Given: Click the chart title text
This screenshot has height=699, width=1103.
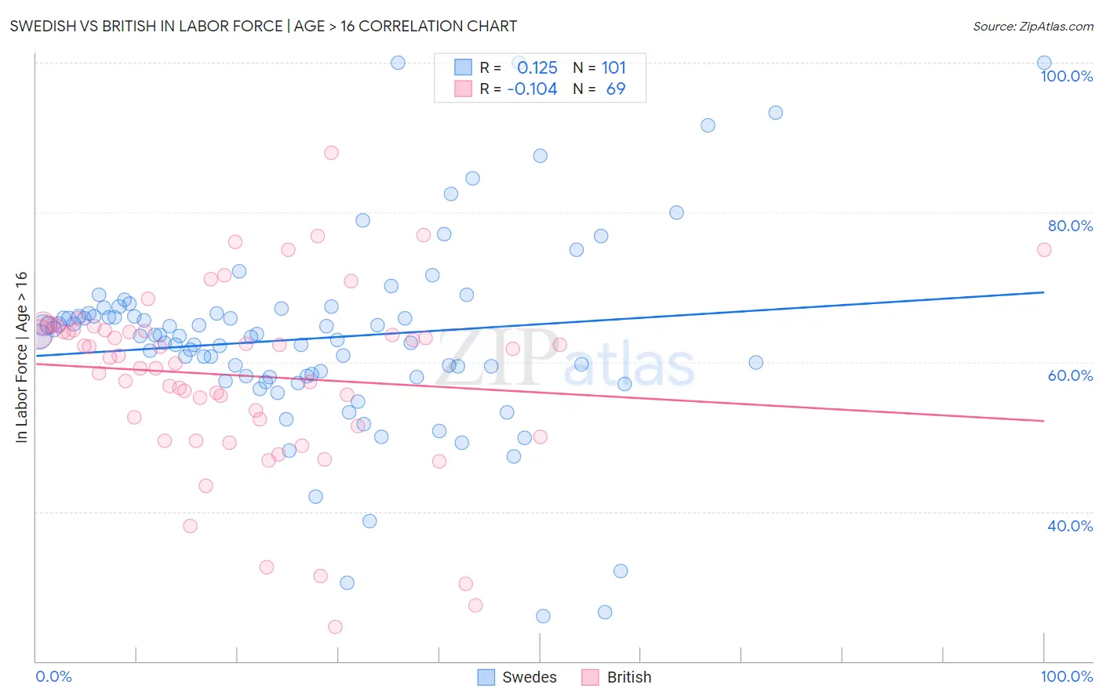Looking at the screenshot, I should click(x=264, y=26).
